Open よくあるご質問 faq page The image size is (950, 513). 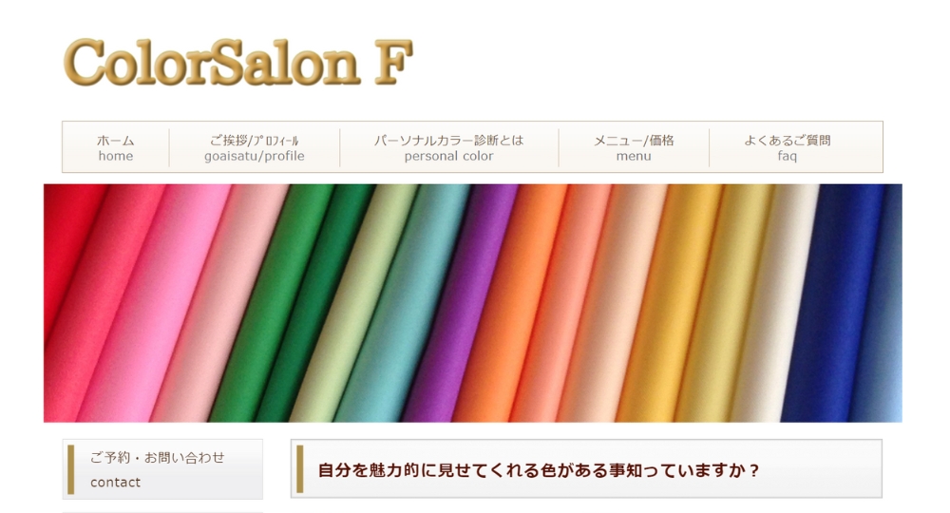pos(788,147)
